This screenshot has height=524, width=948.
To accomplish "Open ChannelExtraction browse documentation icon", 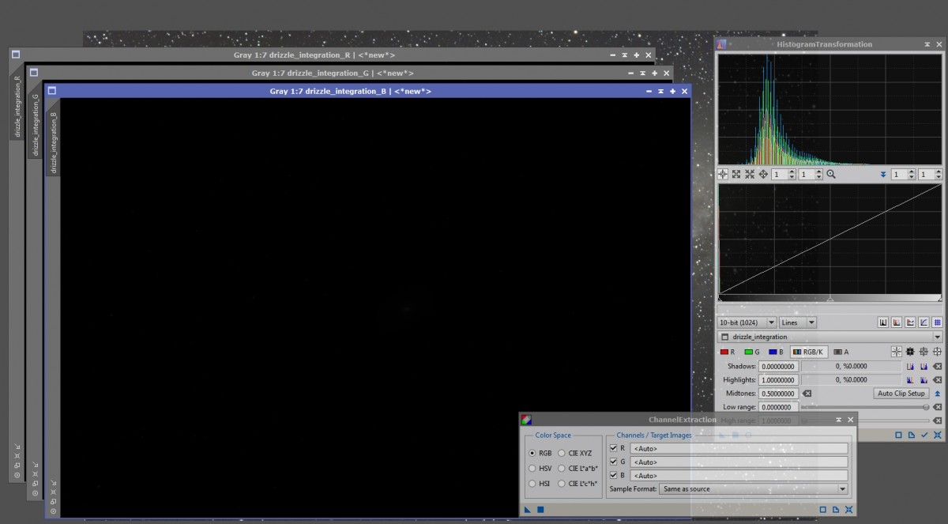I will pyautogui.click(x=835, y=510).
